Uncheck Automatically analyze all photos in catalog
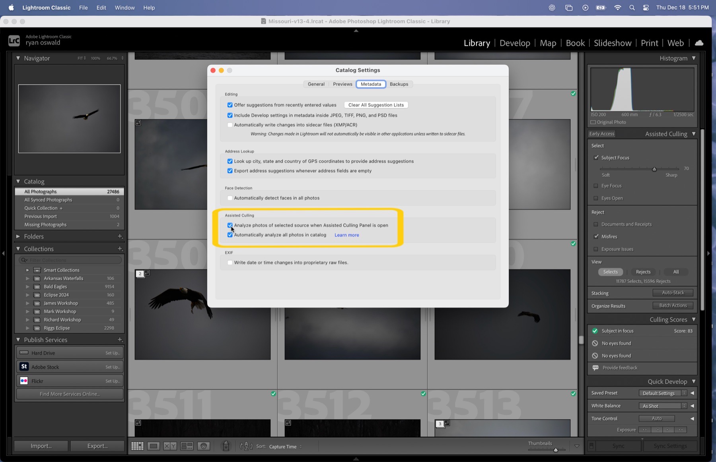 230,235
